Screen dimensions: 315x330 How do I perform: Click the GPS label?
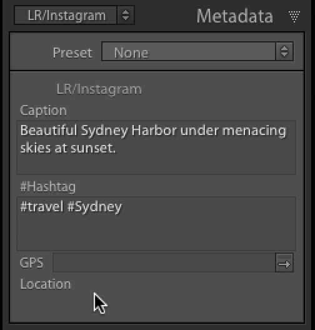(31, 263)
